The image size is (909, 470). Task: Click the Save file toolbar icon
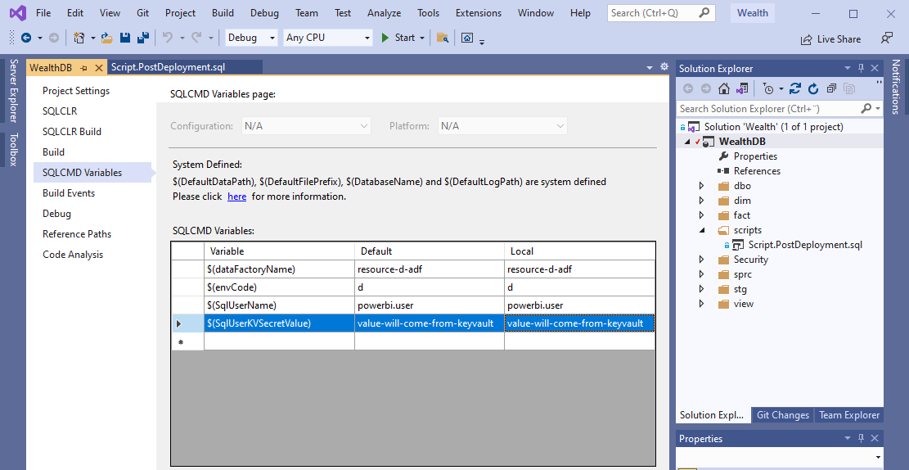[x=124, y=38]
